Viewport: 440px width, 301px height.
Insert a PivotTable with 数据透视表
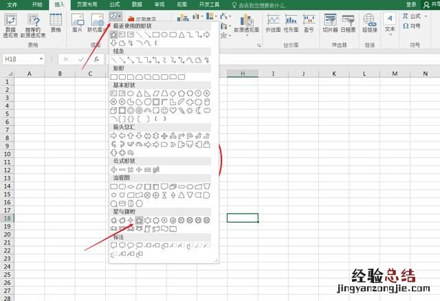(10, 25)
